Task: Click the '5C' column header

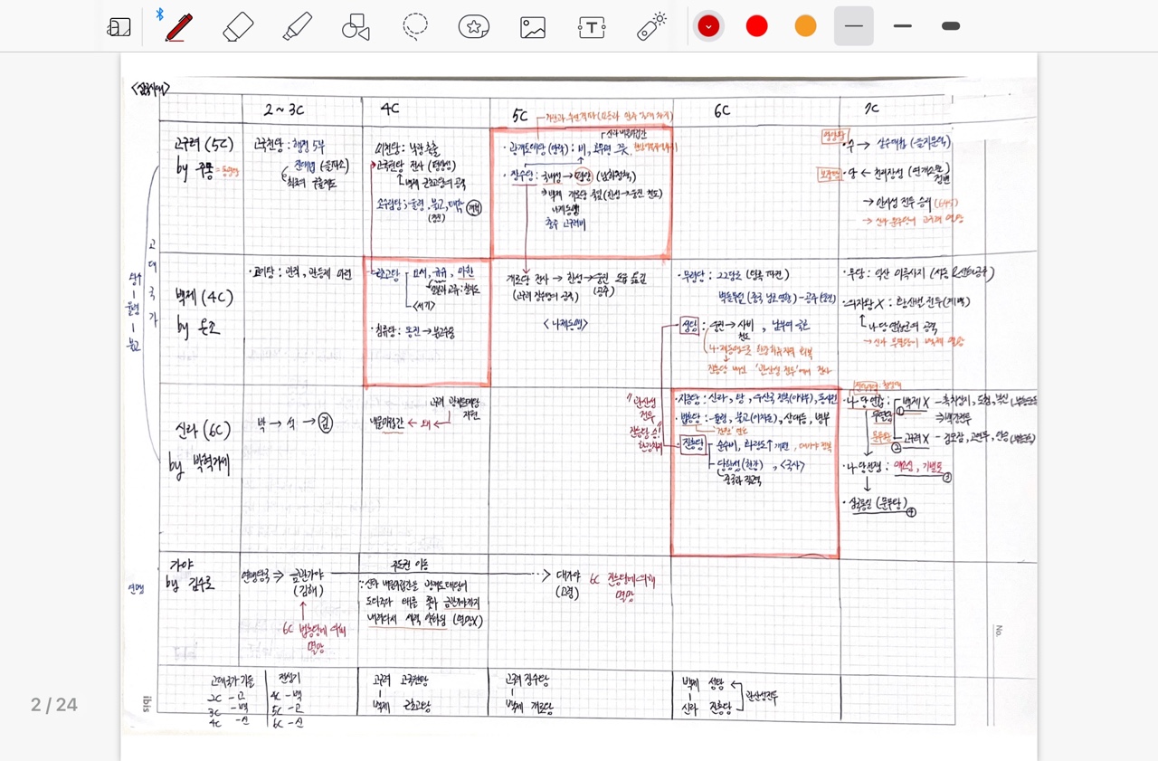Action: pos(519,115)
